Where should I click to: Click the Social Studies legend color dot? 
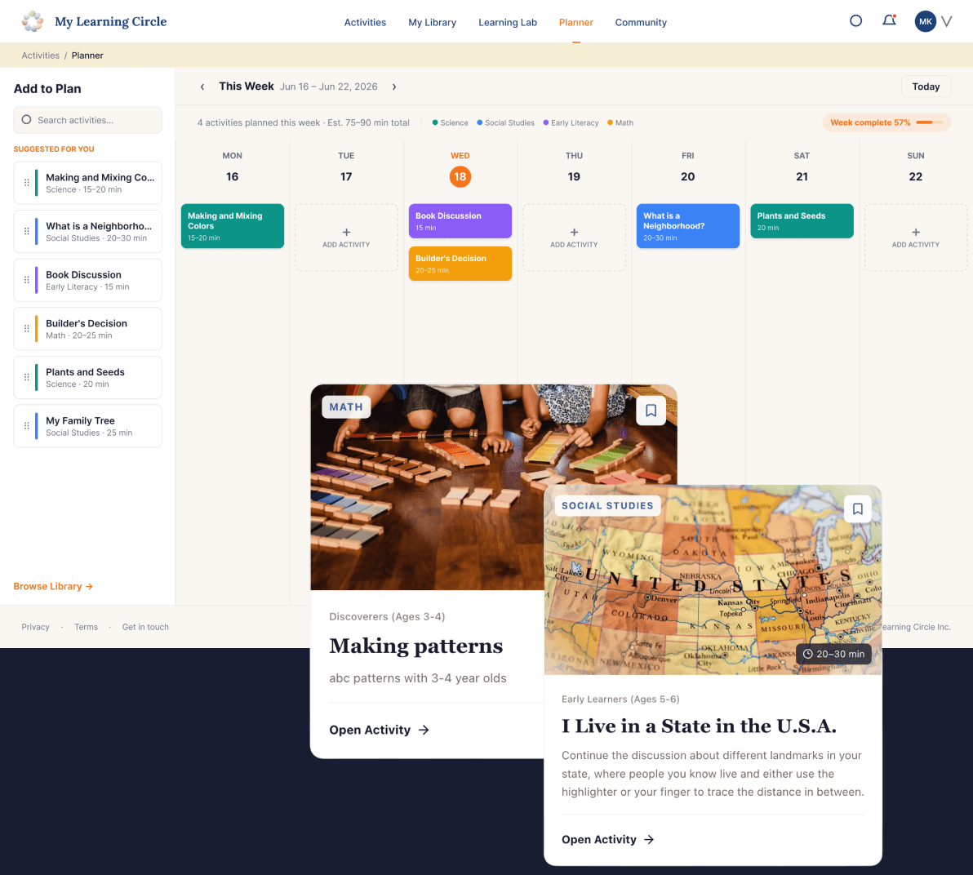[x=480, y=122]
